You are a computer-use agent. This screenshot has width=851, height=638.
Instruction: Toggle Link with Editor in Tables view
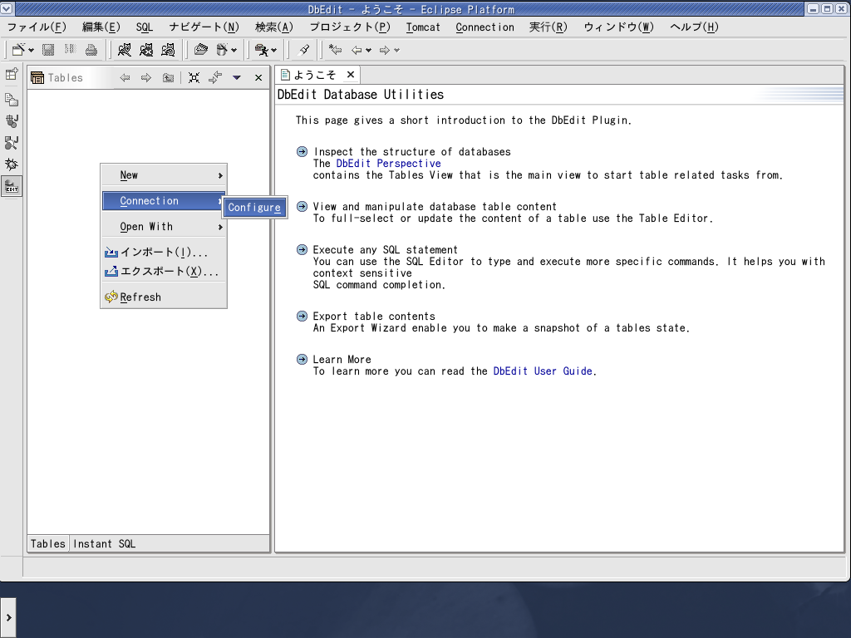215,77
